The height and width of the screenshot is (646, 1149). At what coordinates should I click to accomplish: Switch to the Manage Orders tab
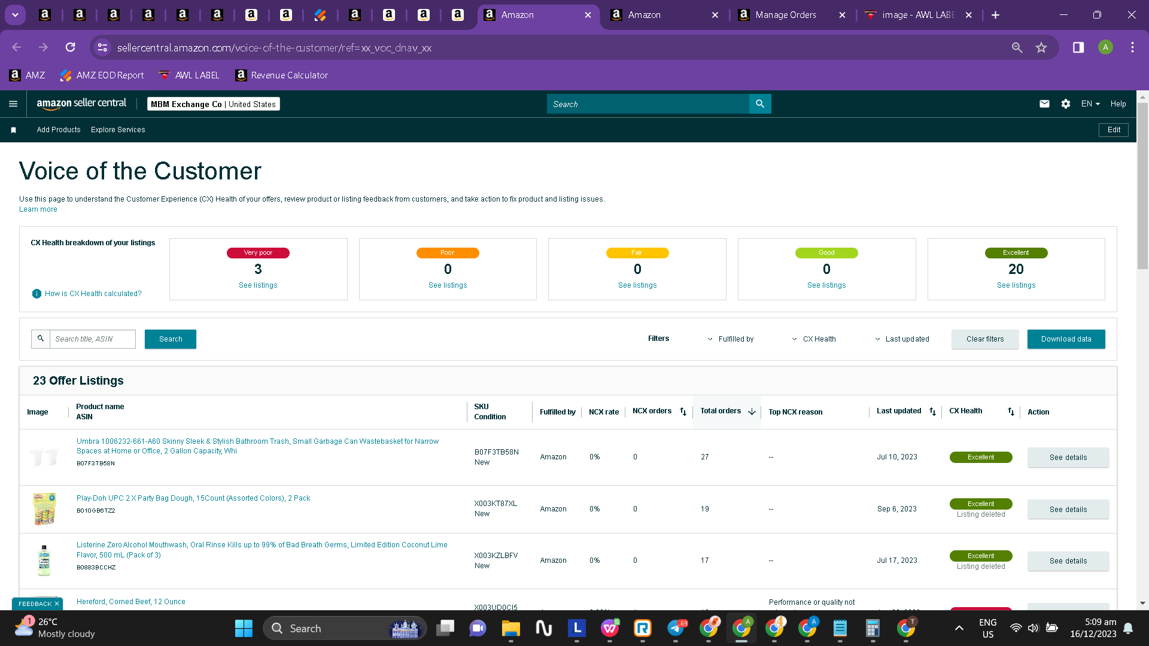coord(786,15)
